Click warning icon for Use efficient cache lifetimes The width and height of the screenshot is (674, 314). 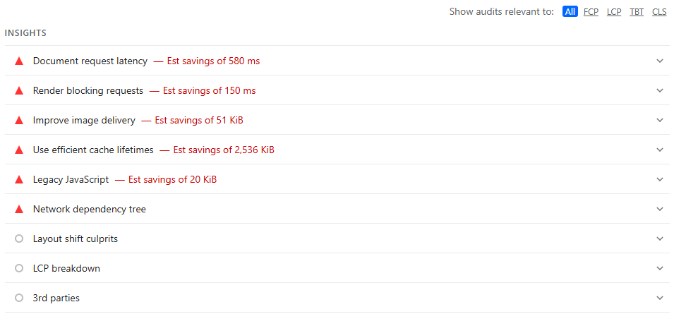(19, 150)
